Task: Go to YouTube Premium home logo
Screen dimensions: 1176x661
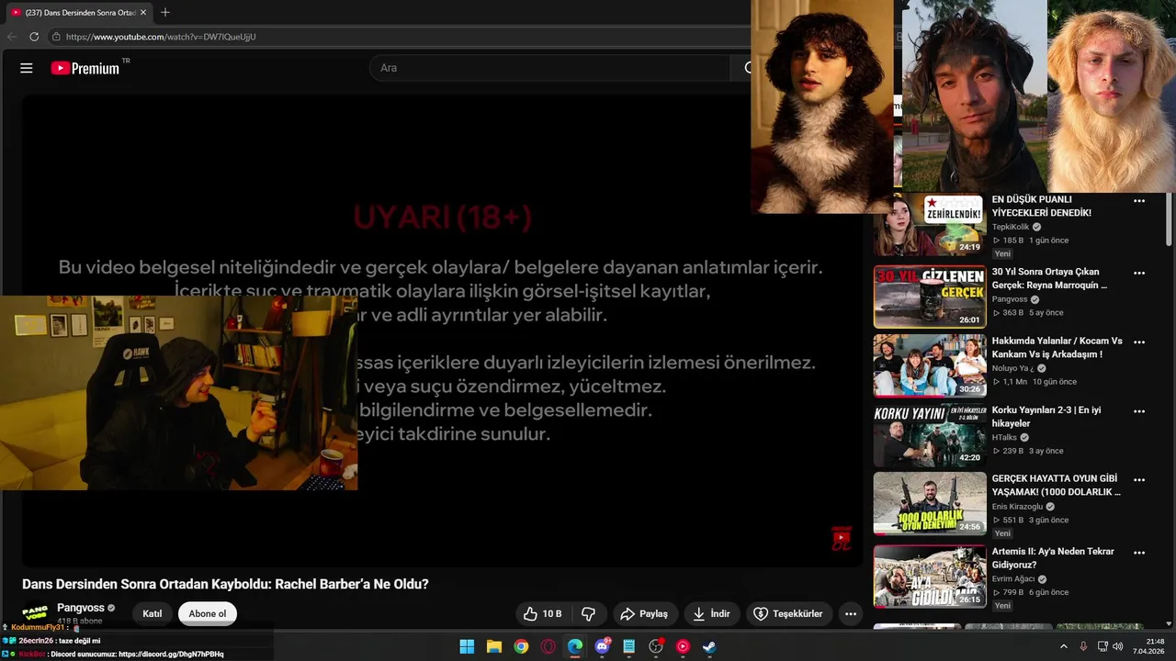Action: [x=85, y=68]
